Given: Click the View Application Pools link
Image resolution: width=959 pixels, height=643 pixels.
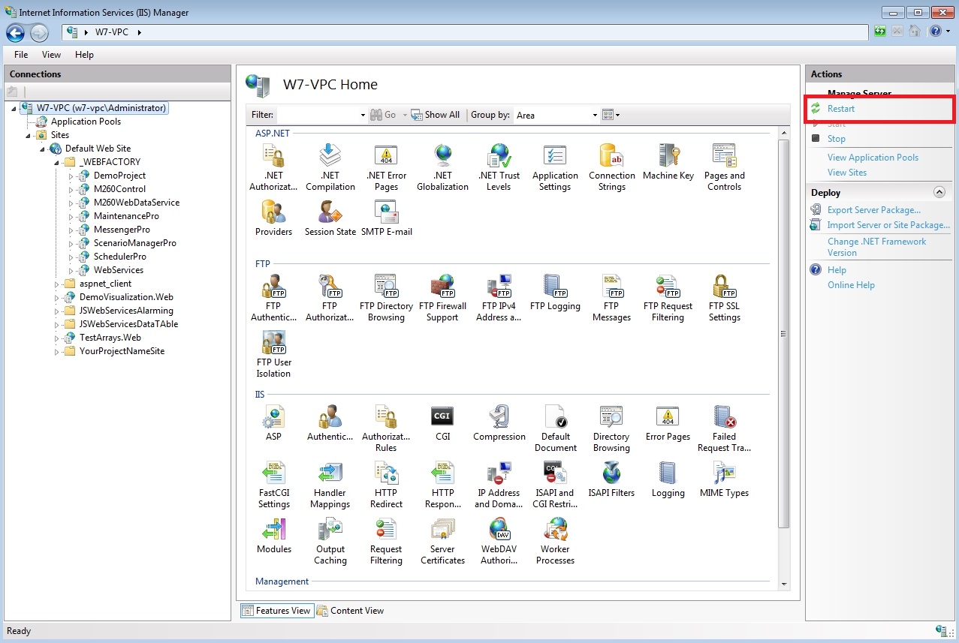Looking at the screenshot, I should [x=872, y=158].
